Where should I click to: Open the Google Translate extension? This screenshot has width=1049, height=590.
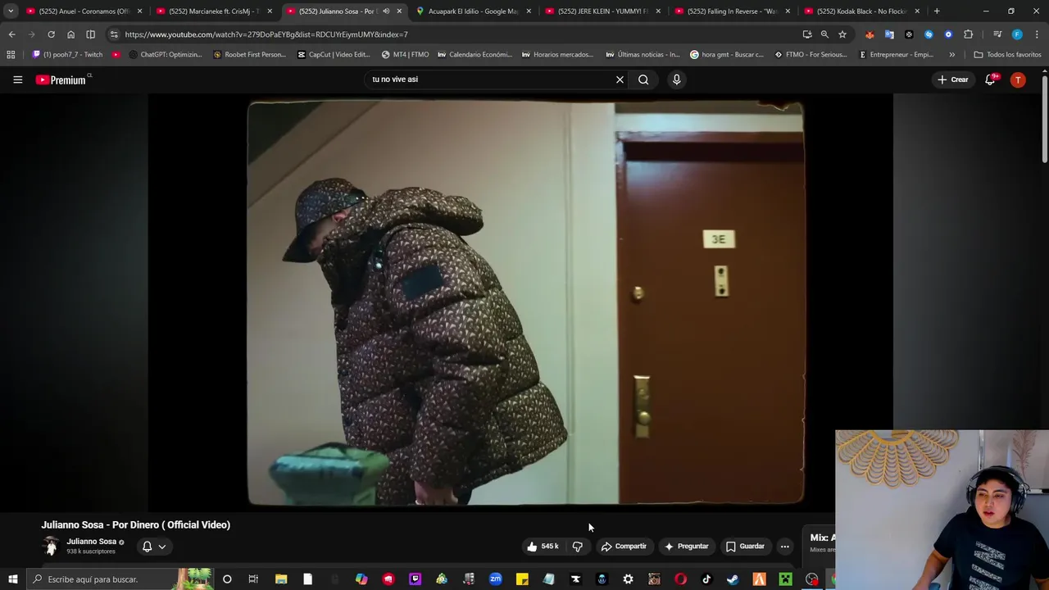point(889,34)
